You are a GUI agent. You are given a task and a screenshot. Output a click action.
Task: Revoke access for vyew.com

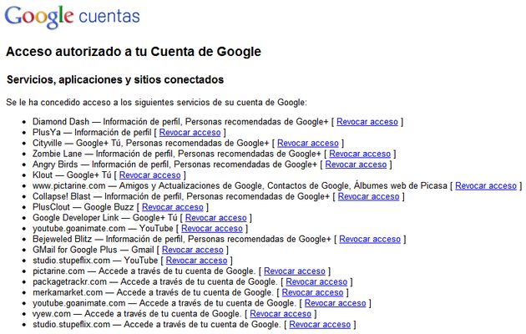click(x=281, y=314)
